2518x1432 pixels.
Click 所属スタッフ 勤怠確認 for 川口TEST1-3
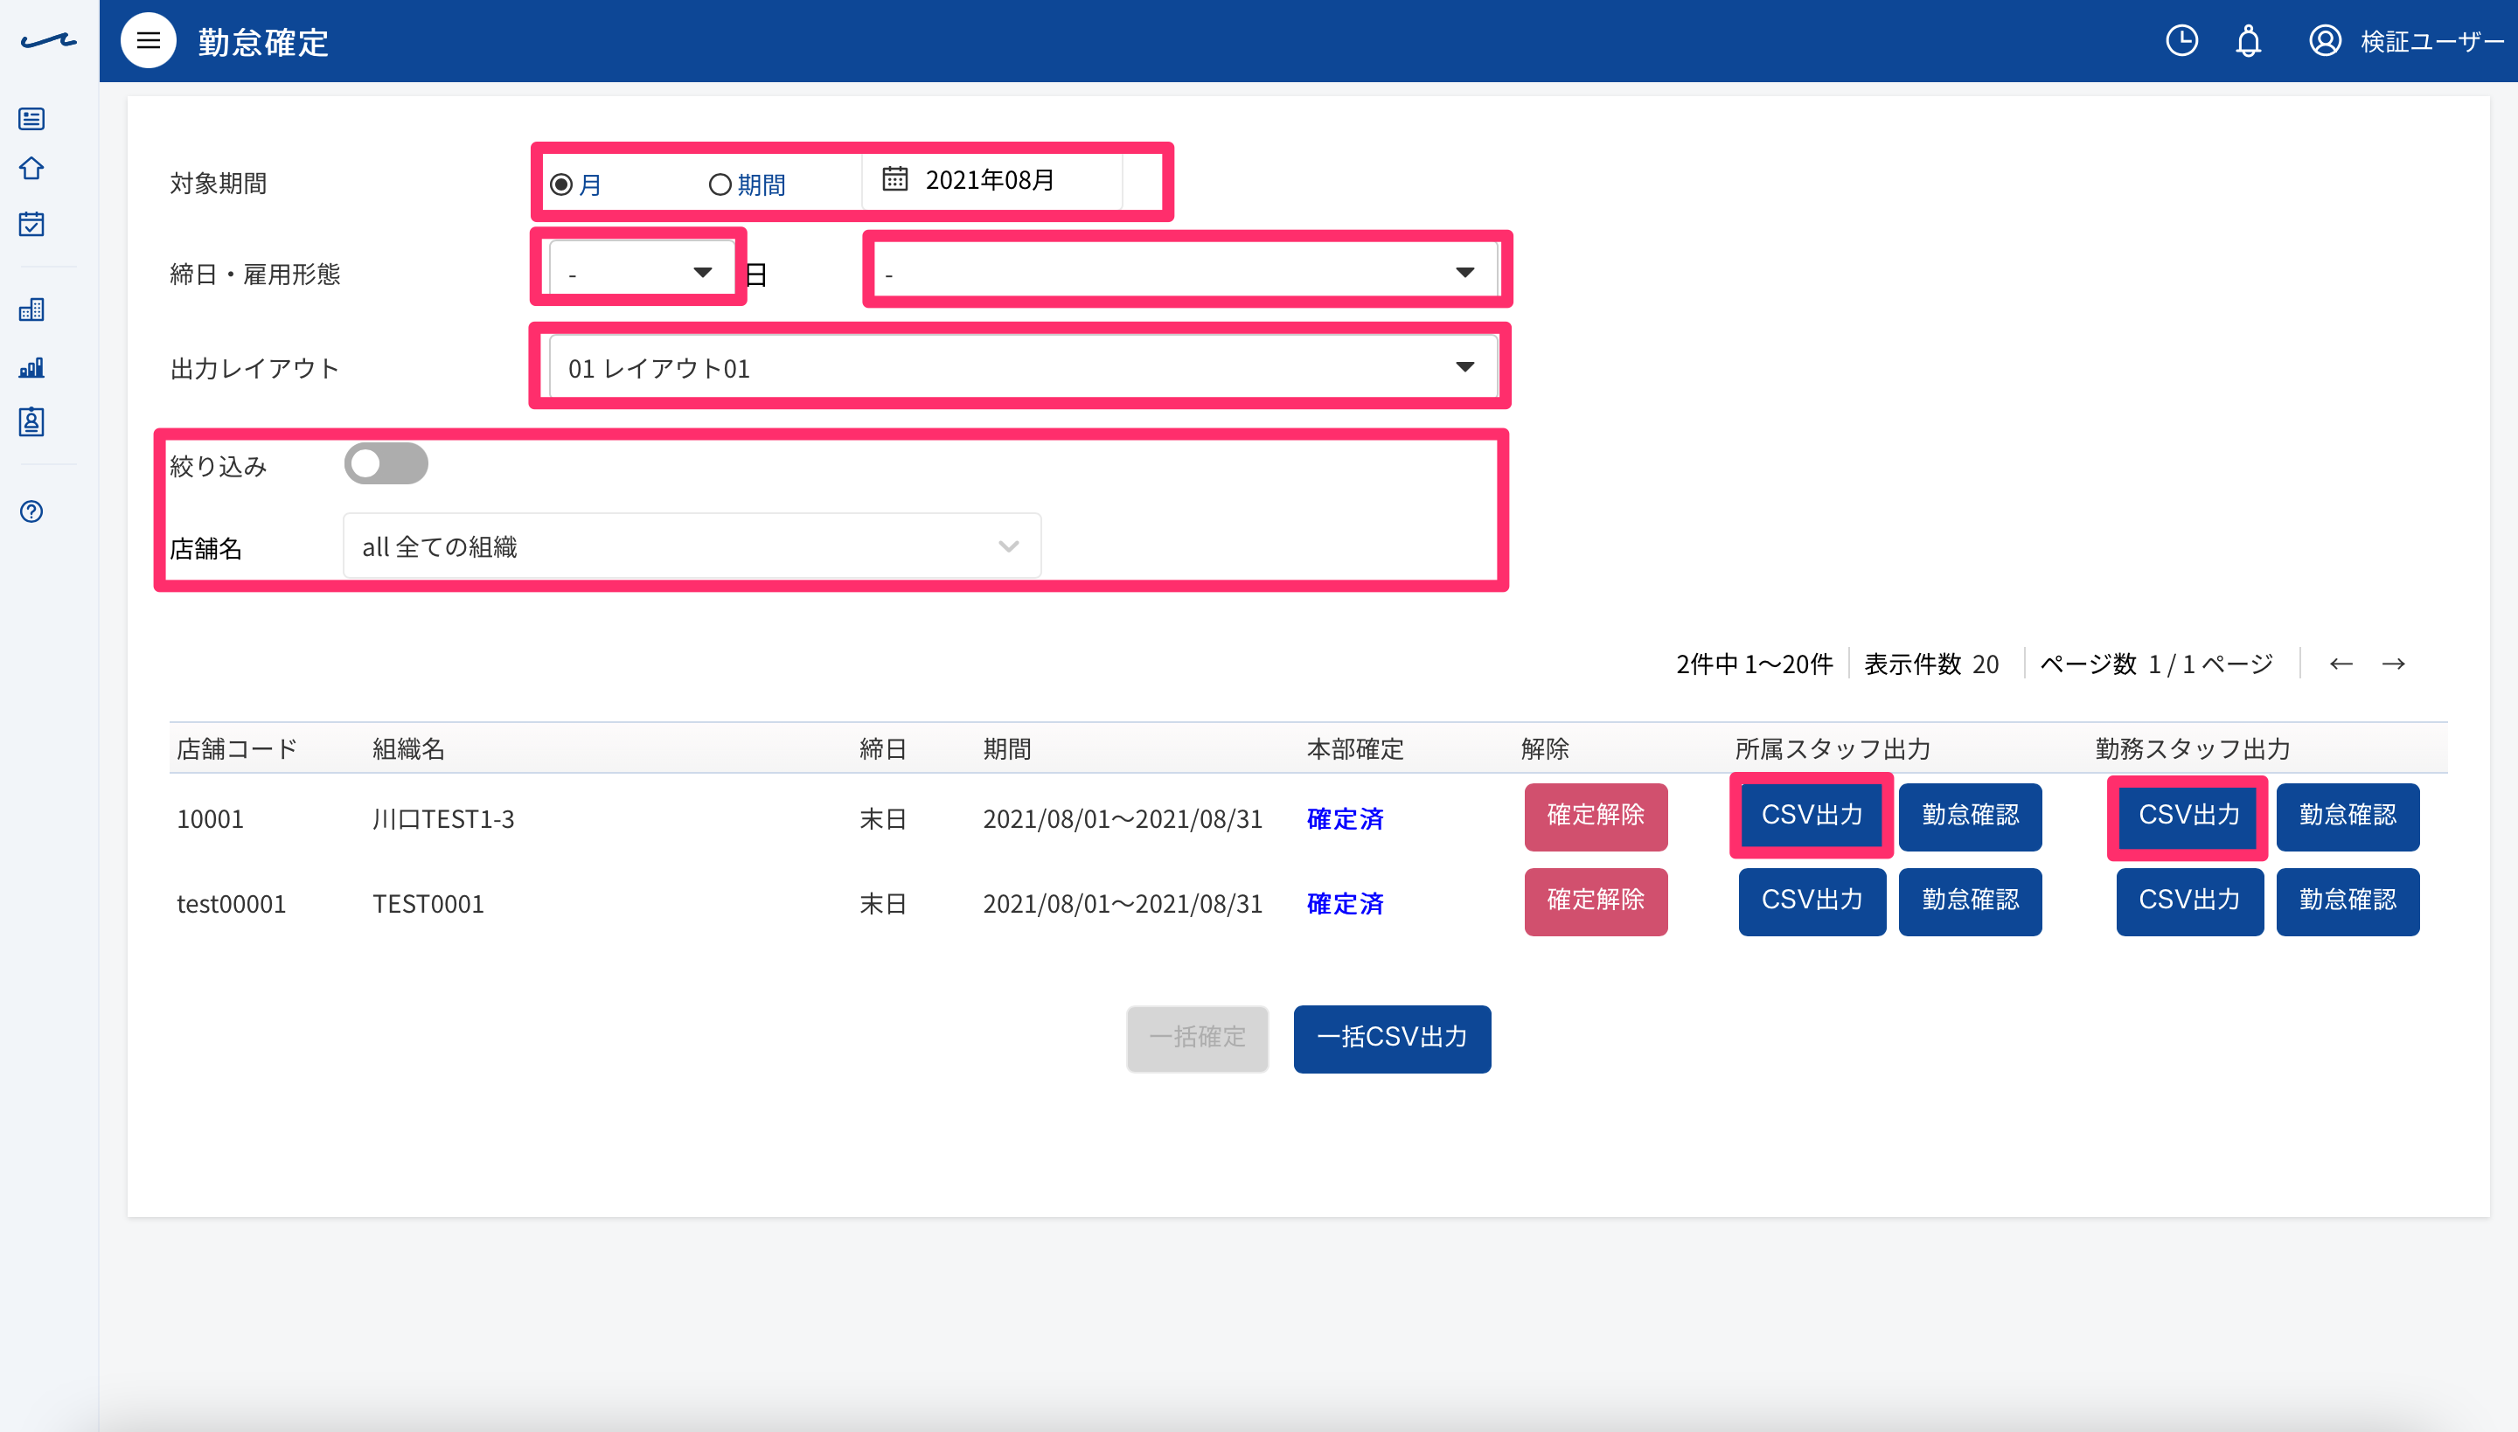pyautogui.click(x=1970, y=817)
